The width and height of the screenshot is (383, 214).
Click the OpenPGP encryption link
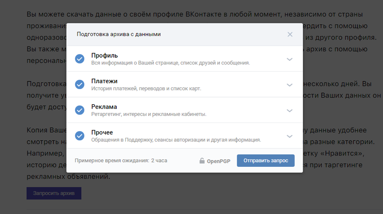click(x=219, y=161)
